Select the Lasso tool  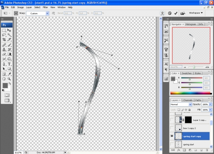click(x=4, y=35)
